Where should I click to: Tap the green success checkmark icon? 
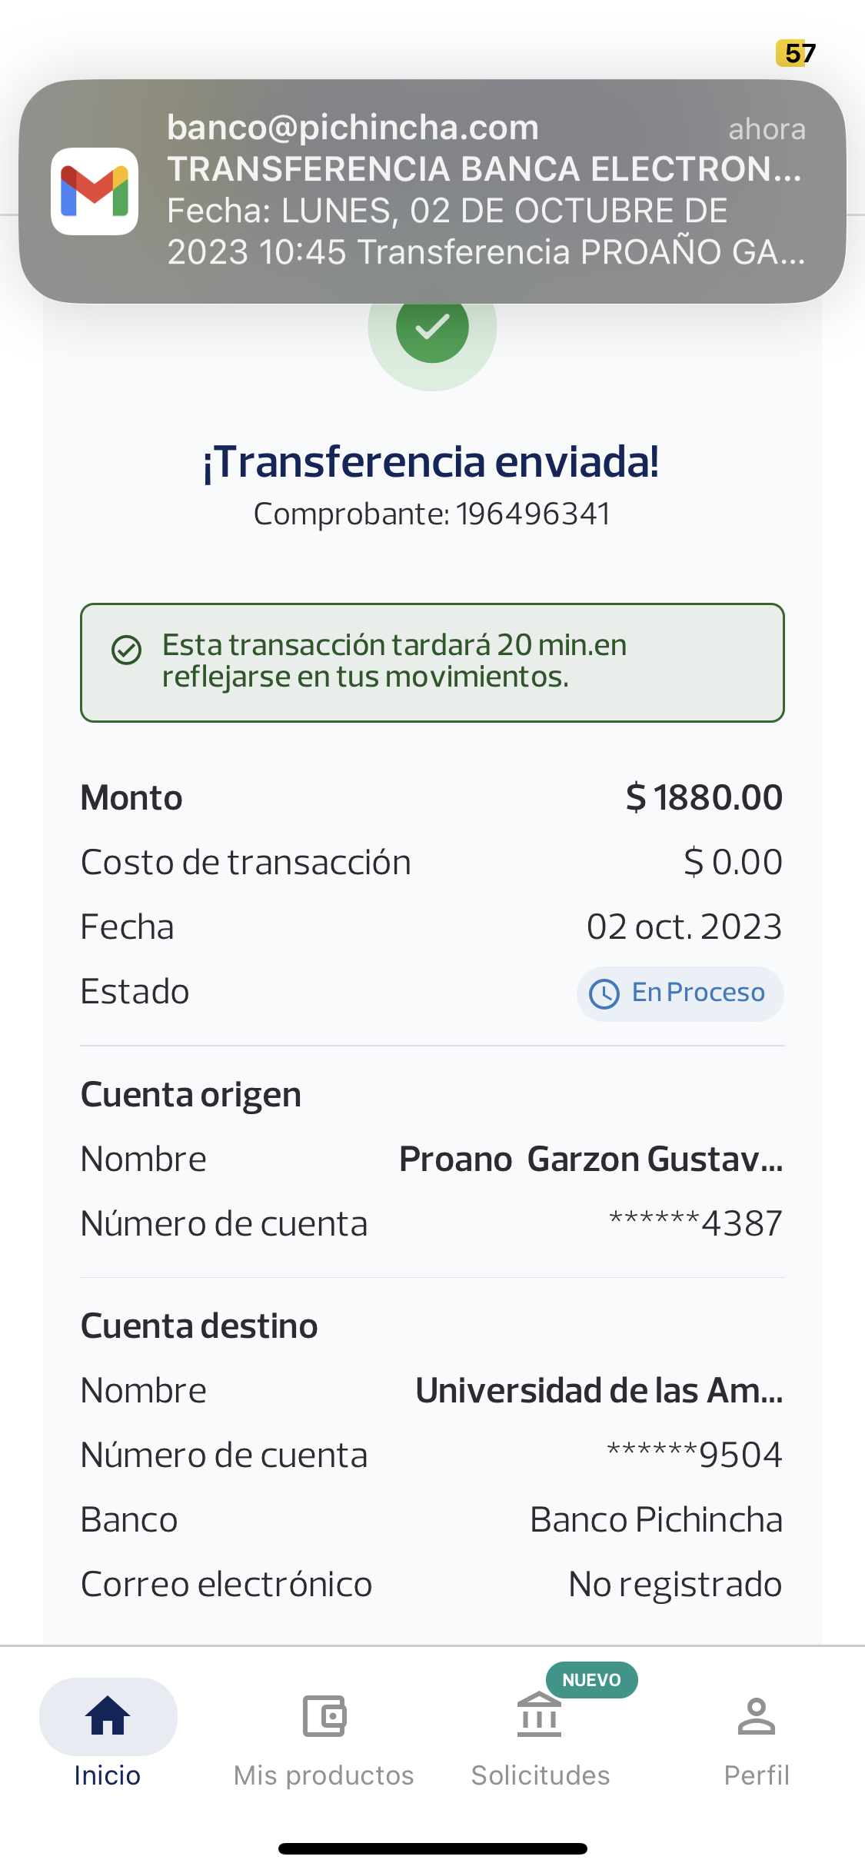coord(432,328)
